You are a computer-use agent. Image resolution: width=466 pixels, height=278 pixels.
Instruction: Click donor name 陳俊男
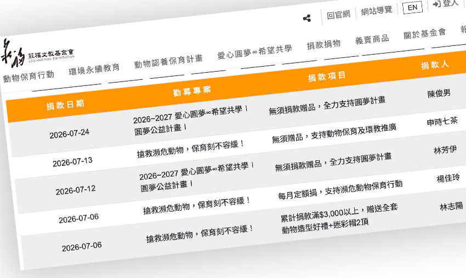[439, 94]
